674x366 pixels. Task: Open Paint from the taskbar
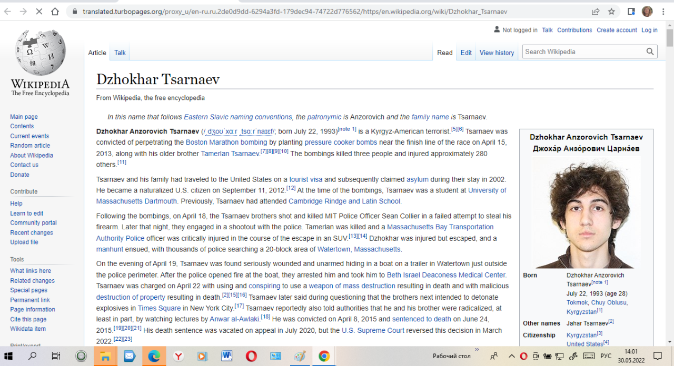300,356
